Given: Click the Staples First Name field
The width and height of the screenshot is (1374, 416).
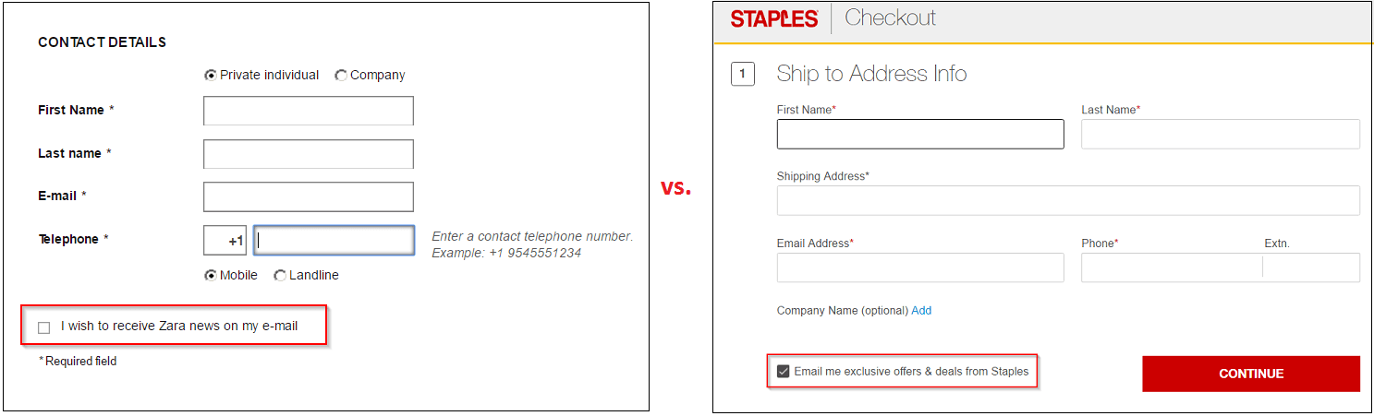Looking at the screenshot, I should click(920, 134).
